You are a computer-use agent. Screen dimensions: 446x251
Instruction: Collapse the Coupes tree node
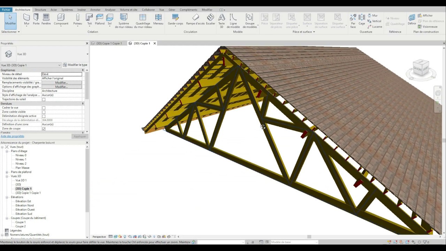click(x=7, y=218)
